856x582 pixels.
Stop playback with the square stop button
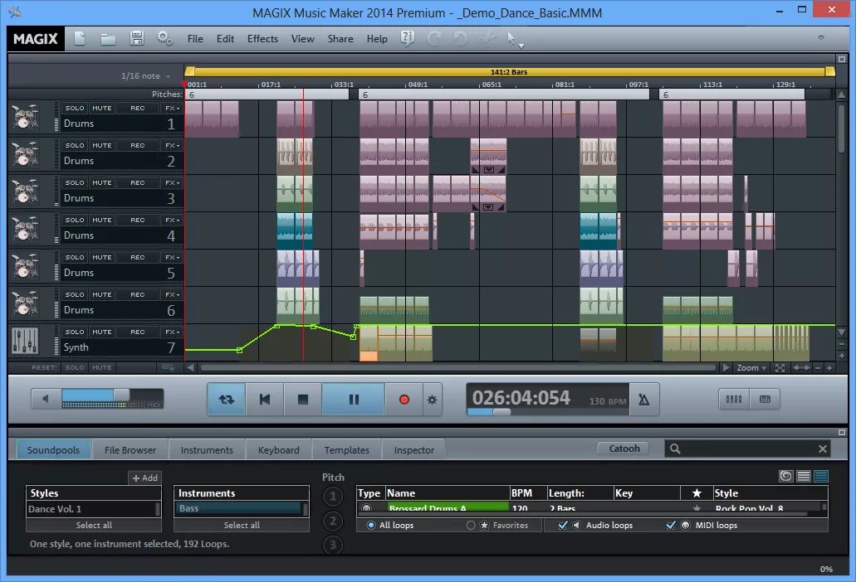point(303,400)
